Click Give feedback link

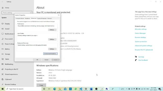tap(143, 60)
